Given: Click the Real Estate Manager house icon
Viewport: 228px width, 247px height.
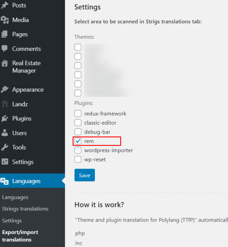Looking at the screenshot, I should [4, 63].
